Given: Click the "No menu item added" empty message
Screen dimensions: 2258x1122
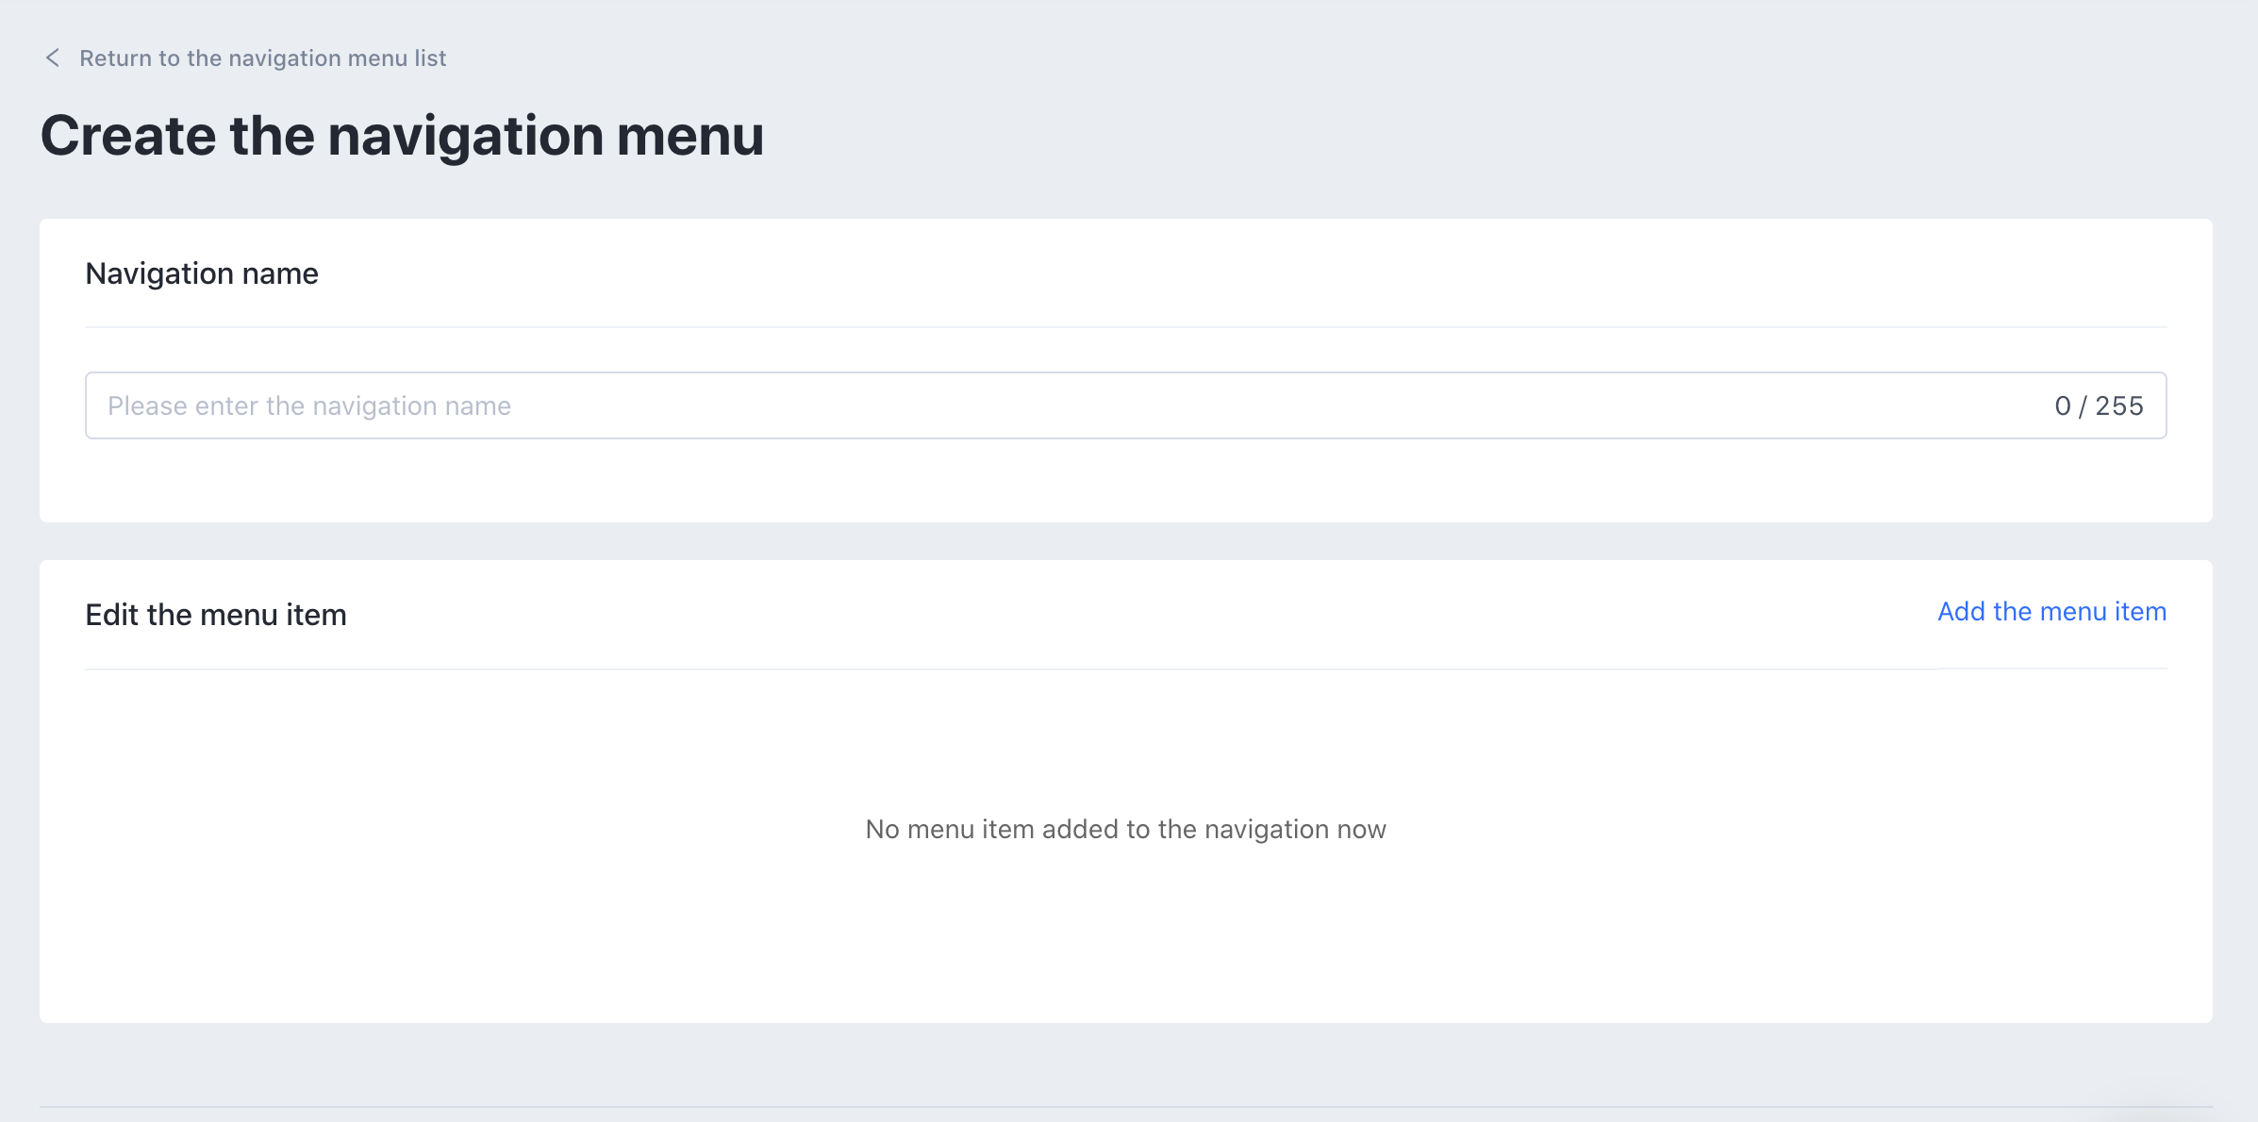Looking at the screenshot, I should tap(1125, 830).
